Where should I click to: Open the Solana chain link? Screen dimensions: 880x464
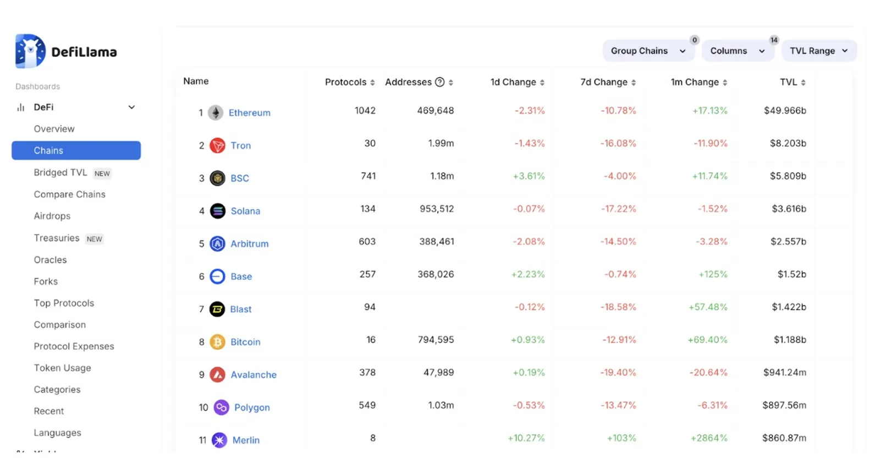[245, 211]
